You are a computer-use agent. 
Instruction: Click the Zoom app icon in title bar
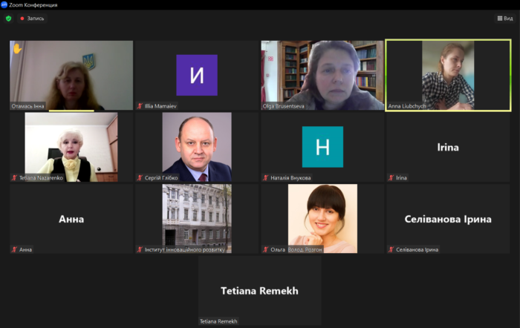point(4,4)
